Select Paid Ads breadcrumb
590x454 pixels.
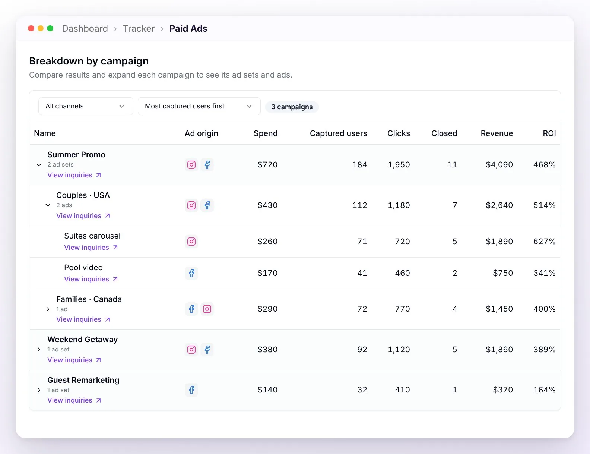click(188, 29)
